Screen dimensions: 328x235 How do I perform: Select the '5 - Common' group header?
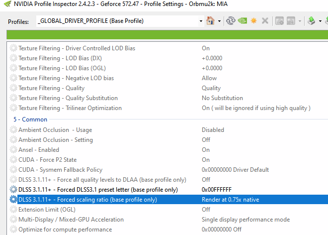(x=30, y=119)
